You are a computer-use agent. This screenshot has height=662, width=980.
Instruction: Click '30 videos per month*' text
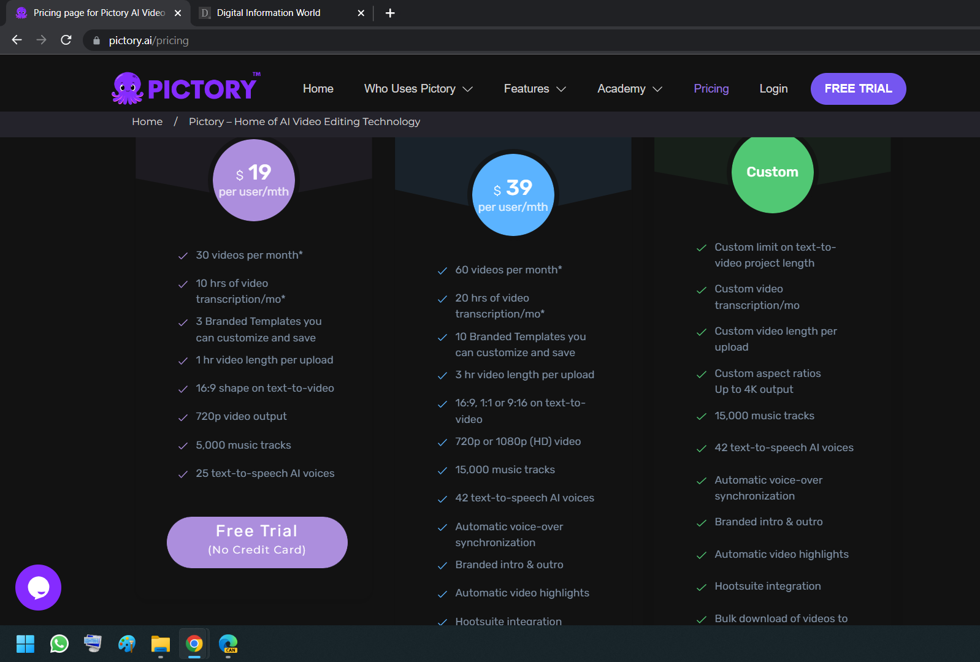[249, 255]
